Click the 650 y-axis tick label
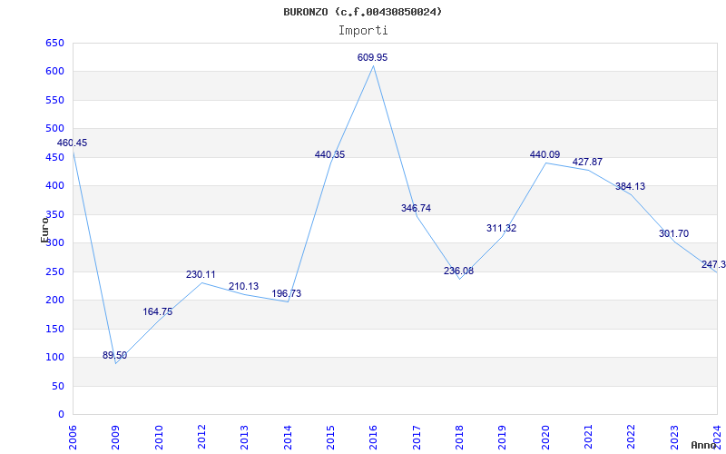 (x=54, y=43)
